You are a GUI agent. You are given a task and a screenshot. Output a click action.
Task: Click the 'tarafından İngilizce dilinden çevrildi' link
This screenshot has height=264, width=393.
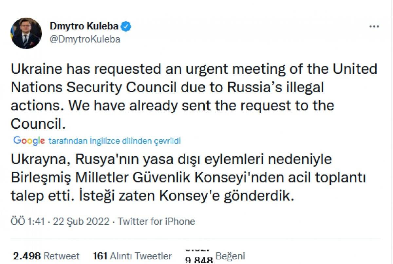(x=115, y=141)
